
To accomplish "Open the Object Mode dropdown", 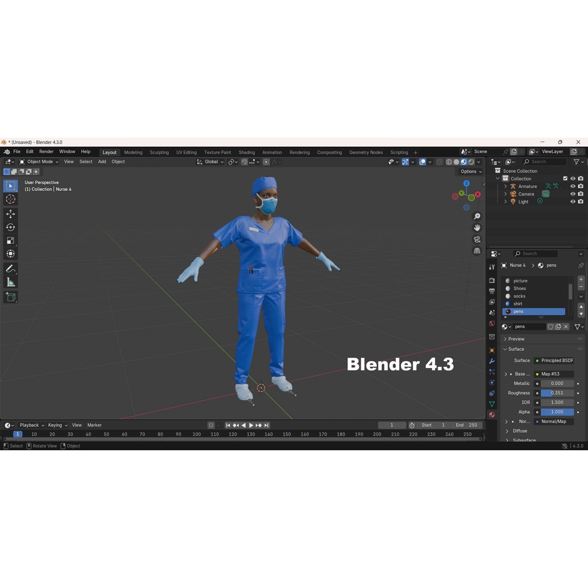I will [x=39, y=162].
